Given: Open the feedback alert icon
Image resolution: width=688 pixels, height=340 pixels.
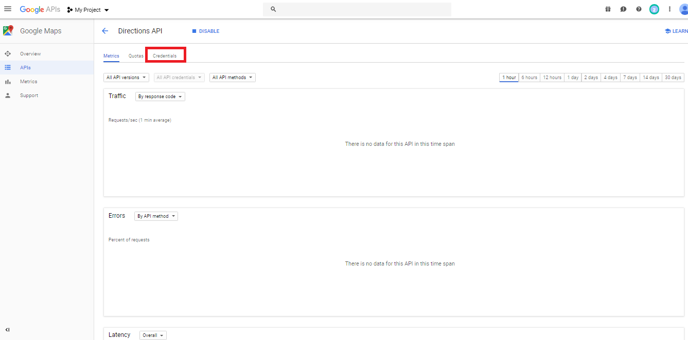Looking at the screenshot, I should tap(623, 9).
